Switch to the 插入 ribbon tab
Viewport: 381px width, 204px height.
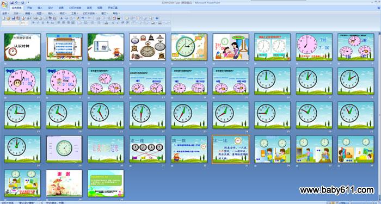click(x=40, y=8)
